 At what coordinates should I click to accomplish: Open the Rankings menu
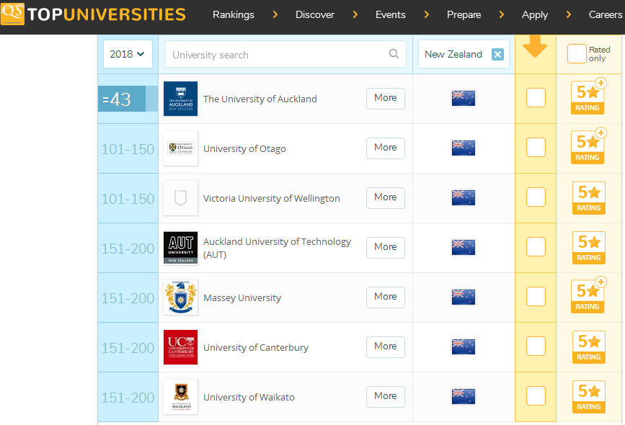coord(233,14)
